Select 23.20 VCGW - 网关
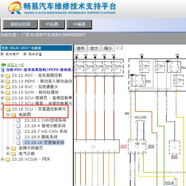Viewport: 186px width, 186px height. coord(31,159)
